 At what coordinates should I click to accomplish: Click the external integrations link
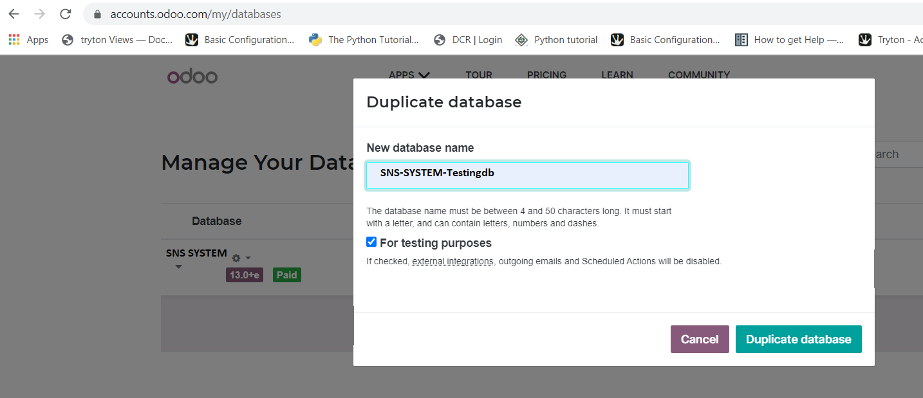coord(452,262)
